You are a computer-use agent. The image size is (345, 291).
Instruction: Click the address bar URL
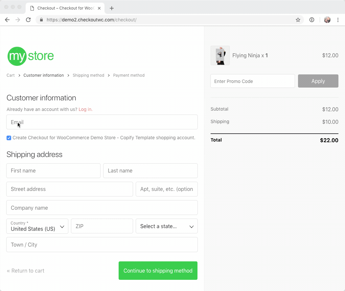[92, 20]
